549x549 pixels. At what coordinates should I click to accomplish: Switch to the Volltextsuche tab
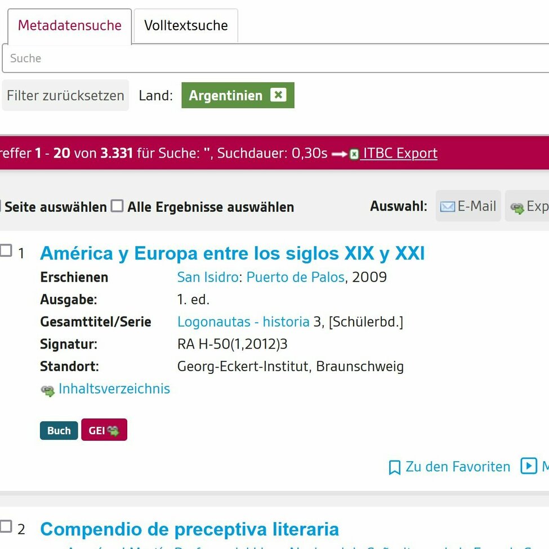[186, 26]
